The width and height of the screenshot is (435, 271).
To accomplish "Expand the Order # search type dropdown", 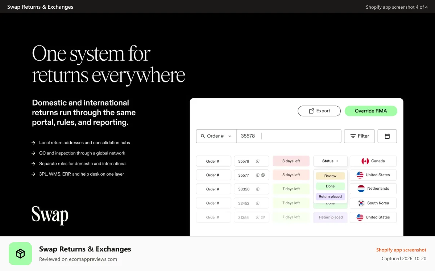I will pos(216,136).
